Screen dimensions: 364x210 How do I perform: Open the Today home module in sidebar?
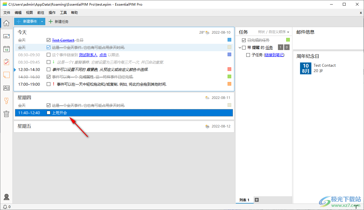click(6, 23)
